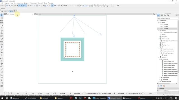Collapse the Этажи folder in navigator
179x100 pixels.
pos(159,22)
